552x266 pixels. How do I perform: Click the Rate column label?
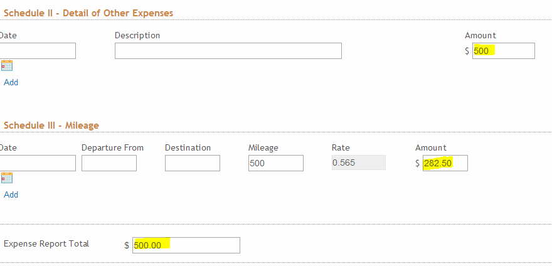(341, 147)
